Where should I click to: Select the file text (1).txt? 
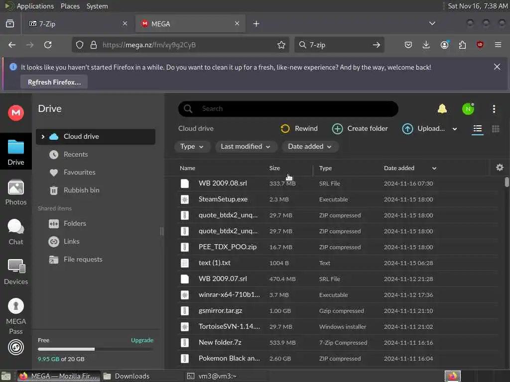tap(338, 263)
